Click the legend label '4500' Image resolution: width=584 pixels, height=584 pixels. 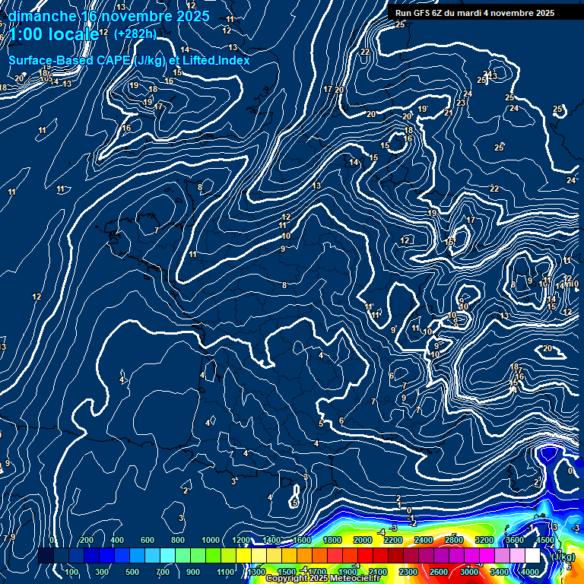pos(545,540)
